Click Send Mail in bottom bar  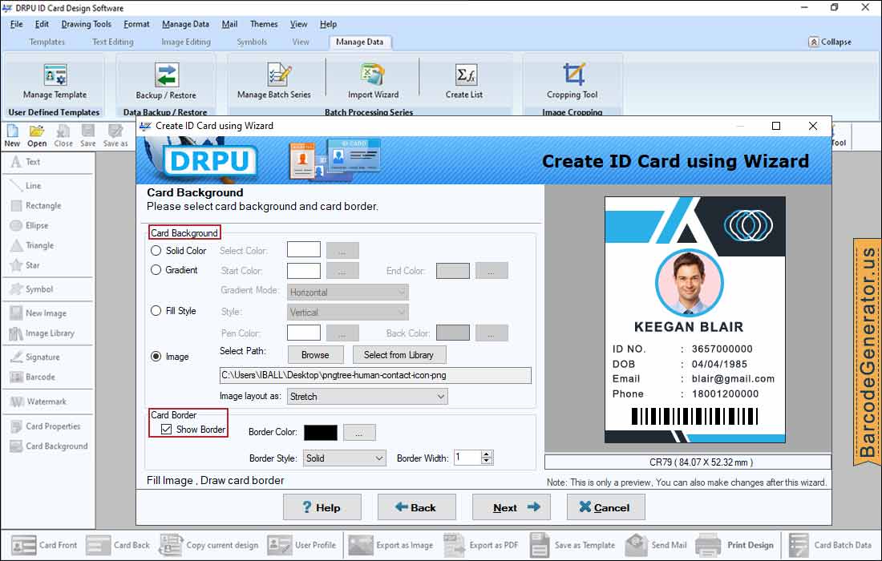[x=656, y=545]
